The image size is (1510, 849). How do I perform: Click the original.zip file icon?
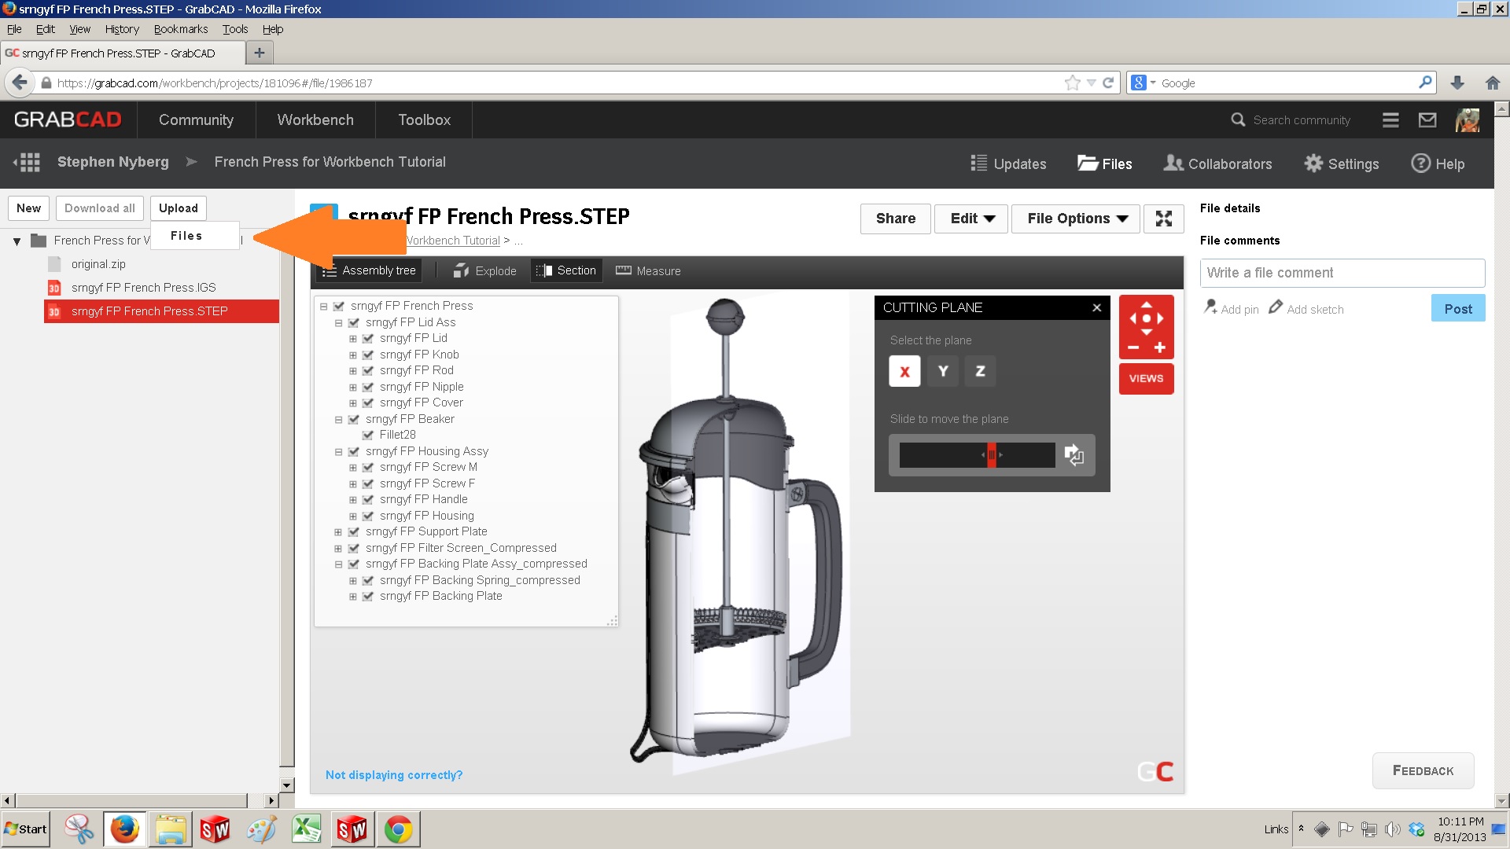pyautogui.click(x=54, y=264)
